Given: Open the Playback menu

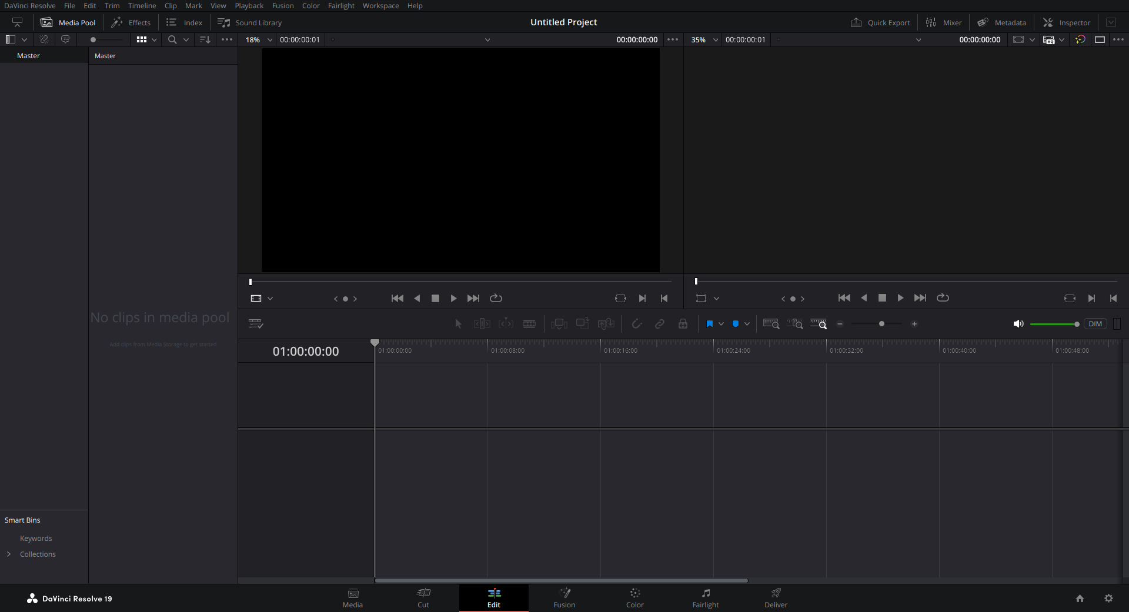Looking at the screenshot, I should pyautogui.click(x=249, y=6).
